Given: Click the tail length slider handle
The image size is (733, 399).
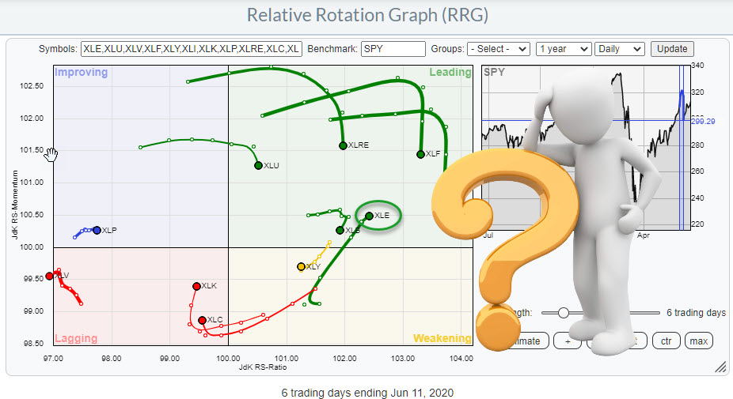Looking at the screenshot, I should coord(564,313).
